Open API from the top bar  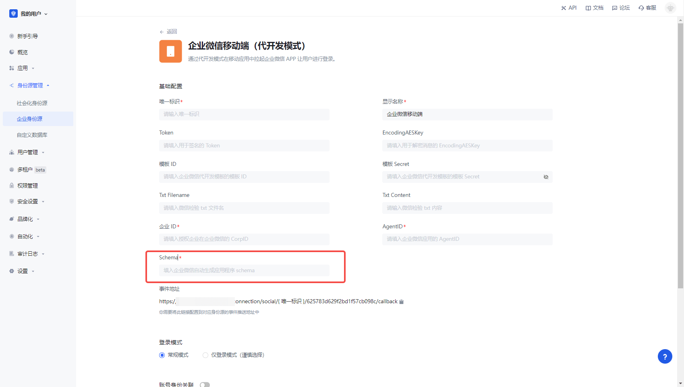569,8
